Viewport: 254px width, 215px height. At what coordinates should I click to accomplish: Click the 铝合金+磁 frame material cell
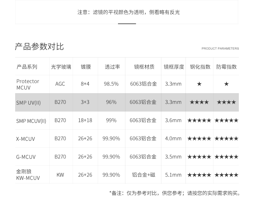click(x=143, y=175)
